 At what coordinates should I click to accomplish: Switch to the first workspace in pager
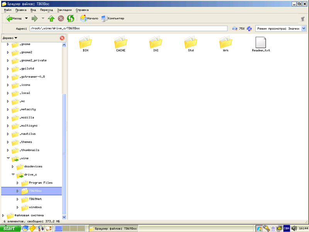(58, 229)
